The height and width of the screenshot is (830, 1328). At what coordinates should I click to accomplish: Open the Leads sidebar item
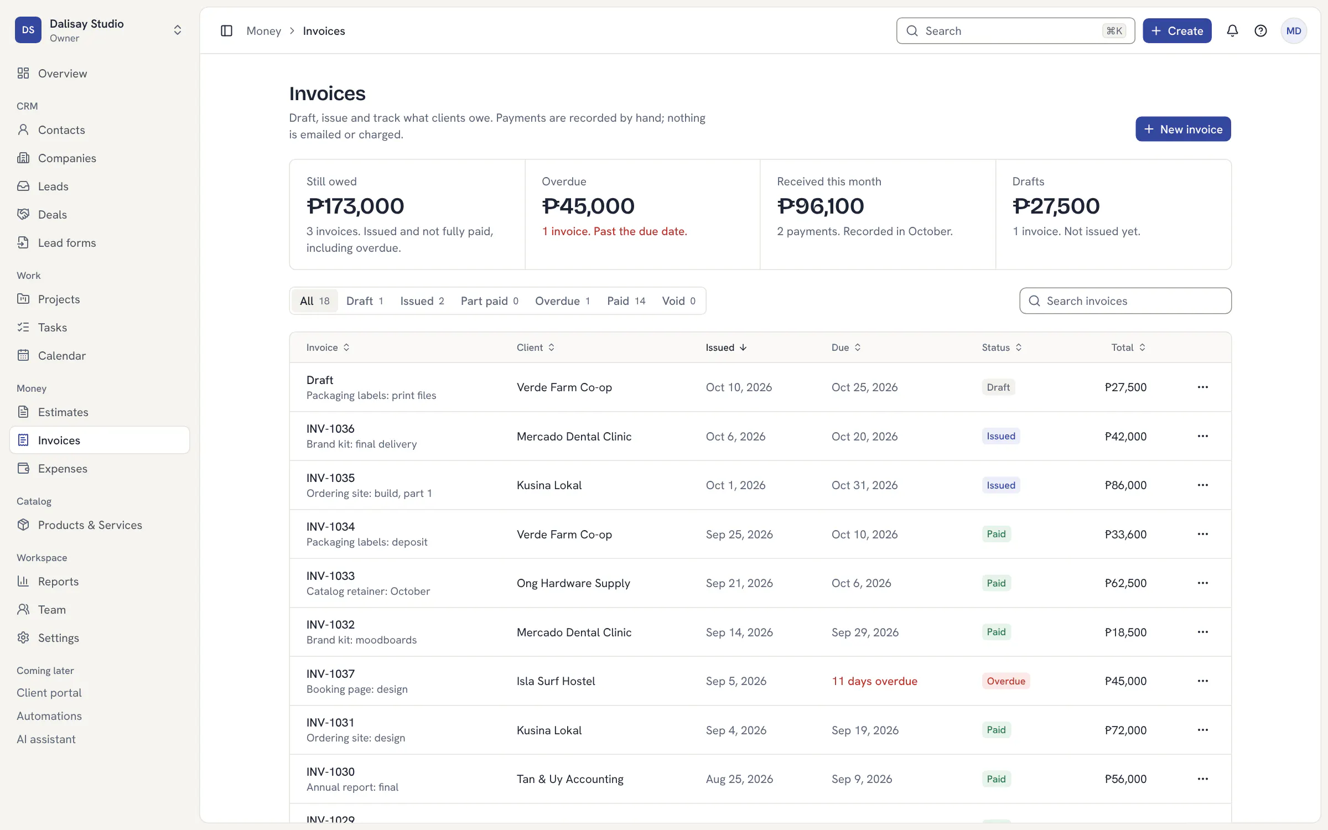pyautogui.click(x=100, y=186)
